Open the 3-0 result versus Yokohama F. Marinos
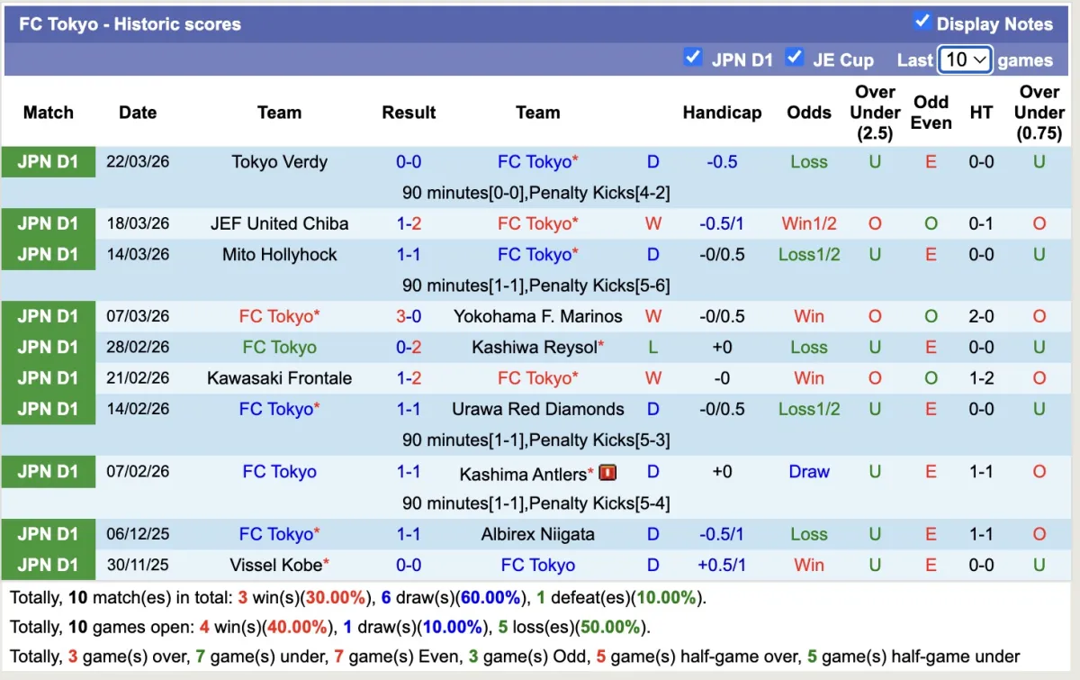This screenshot has height=680, width=1080. [409, 316]
